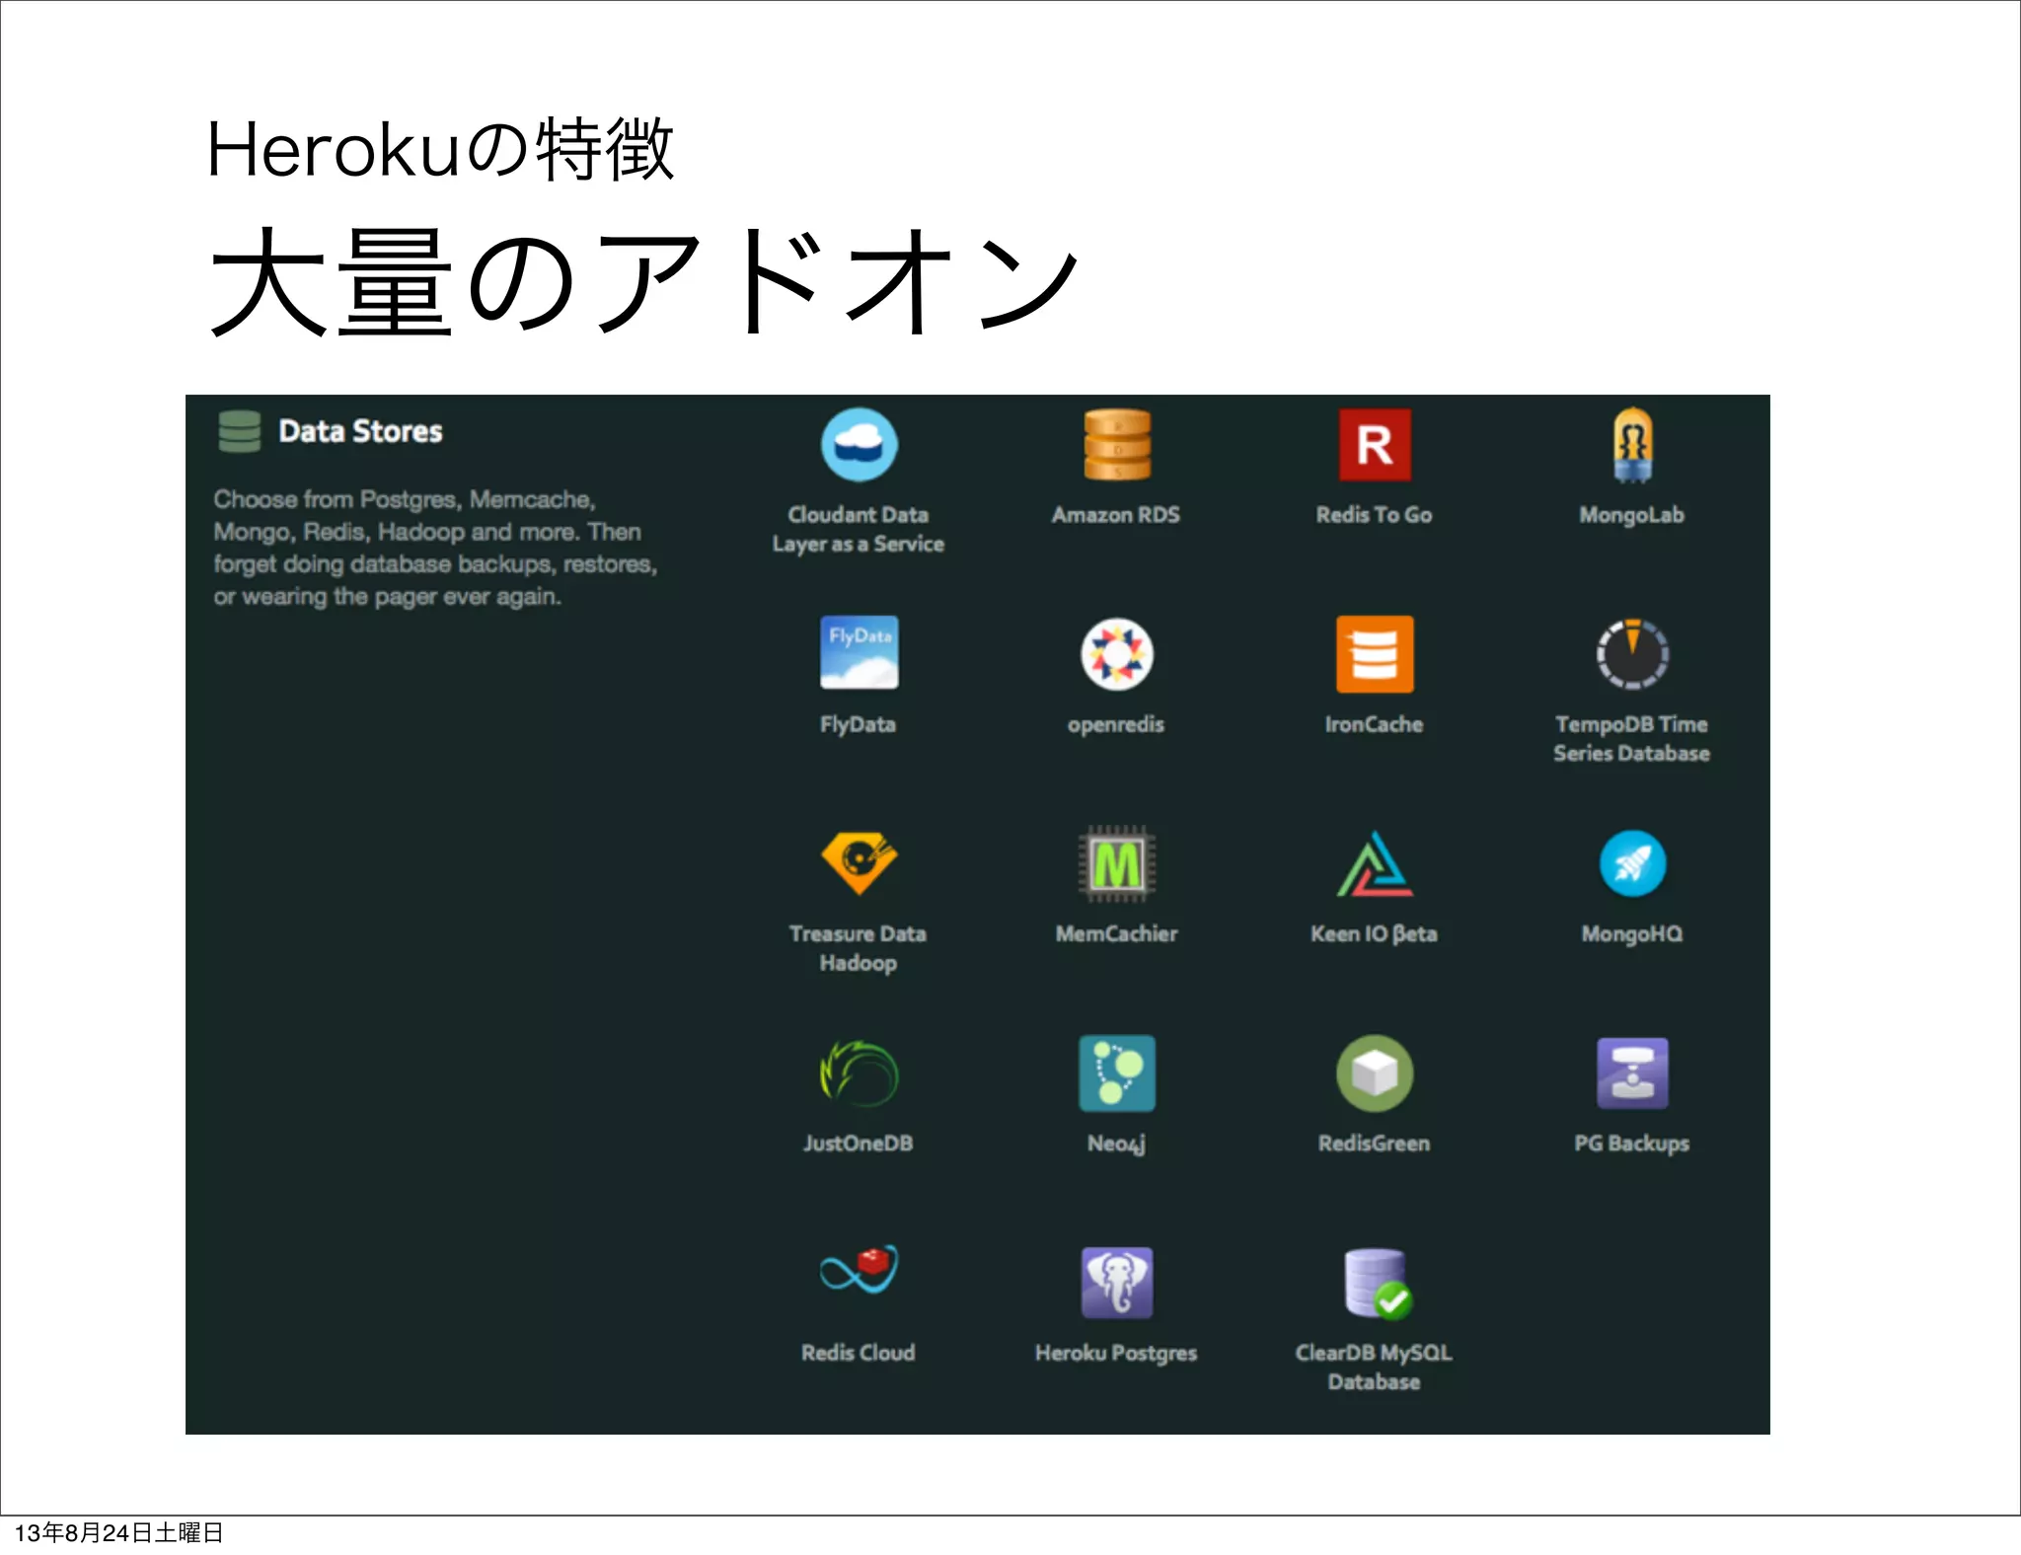
Task: Click the ClearDB MySQL checkmark database icon
Action: pyautogui.click(x=1378, y=1284)
